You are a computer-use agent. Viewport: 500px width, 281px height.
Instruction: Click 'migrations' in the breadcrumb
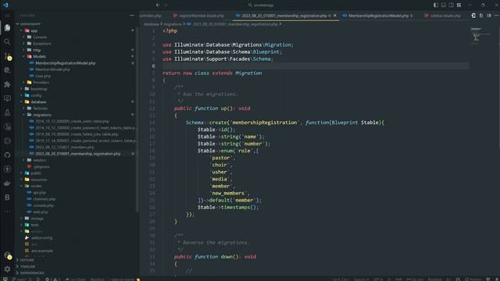coord(173,24)
